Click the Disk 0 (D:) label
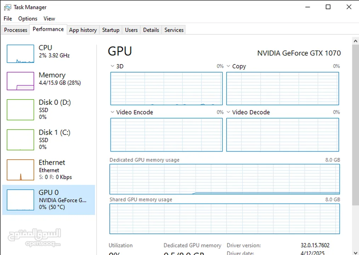This screenshot has height=255, width=359. [55, 102]
